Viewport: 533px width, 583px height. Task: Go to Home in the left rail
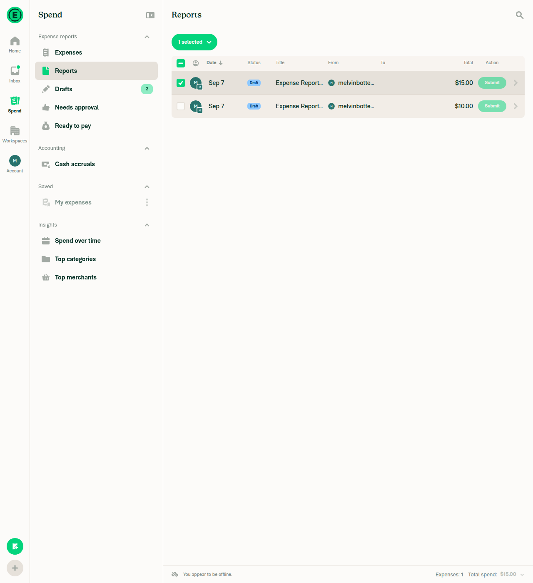15,45
